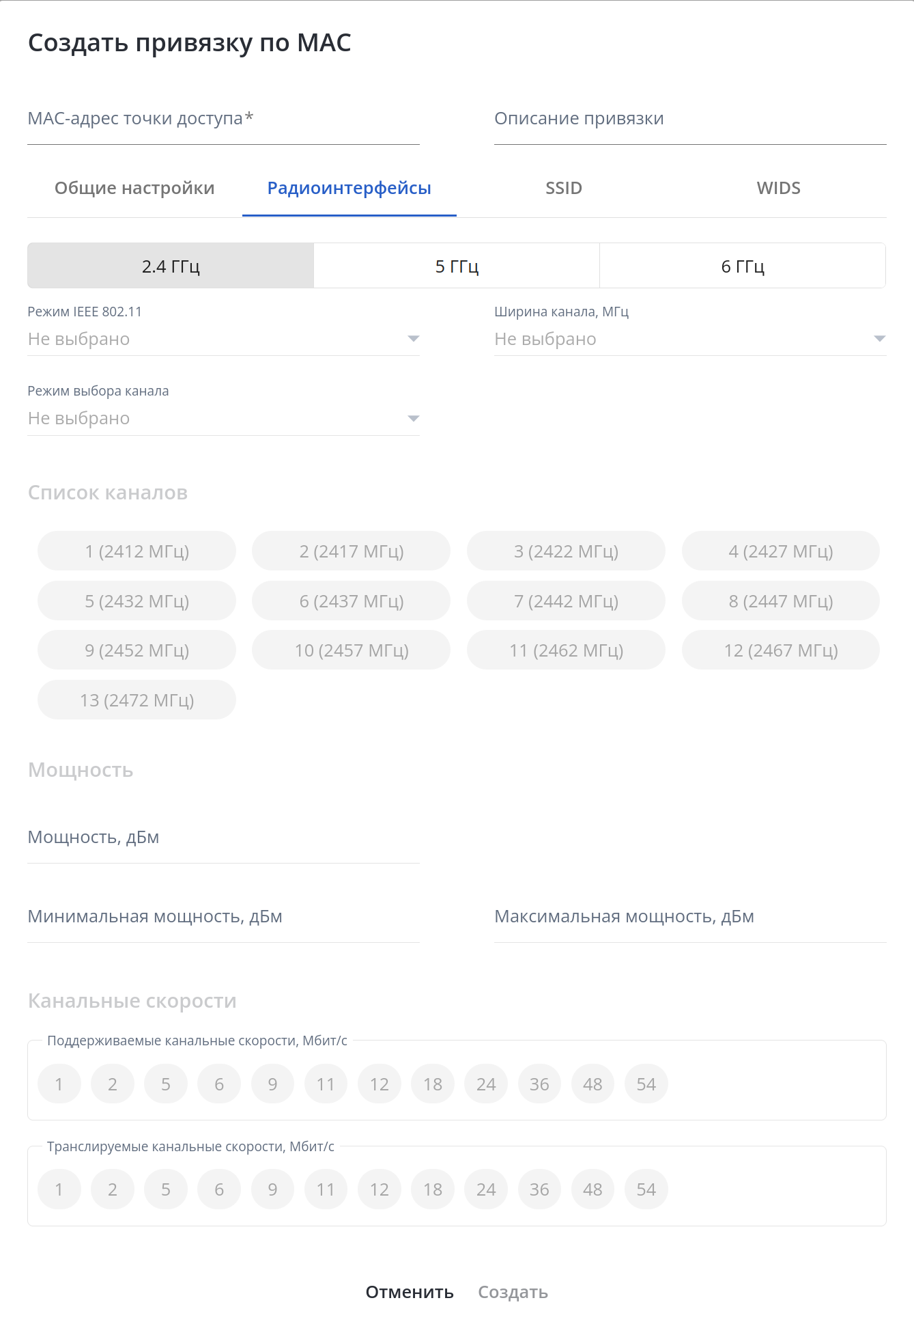Screen dimensions: 914x1322
Task: Toggle supported rate 54 Мбит/с
Action: point(646,1084)
